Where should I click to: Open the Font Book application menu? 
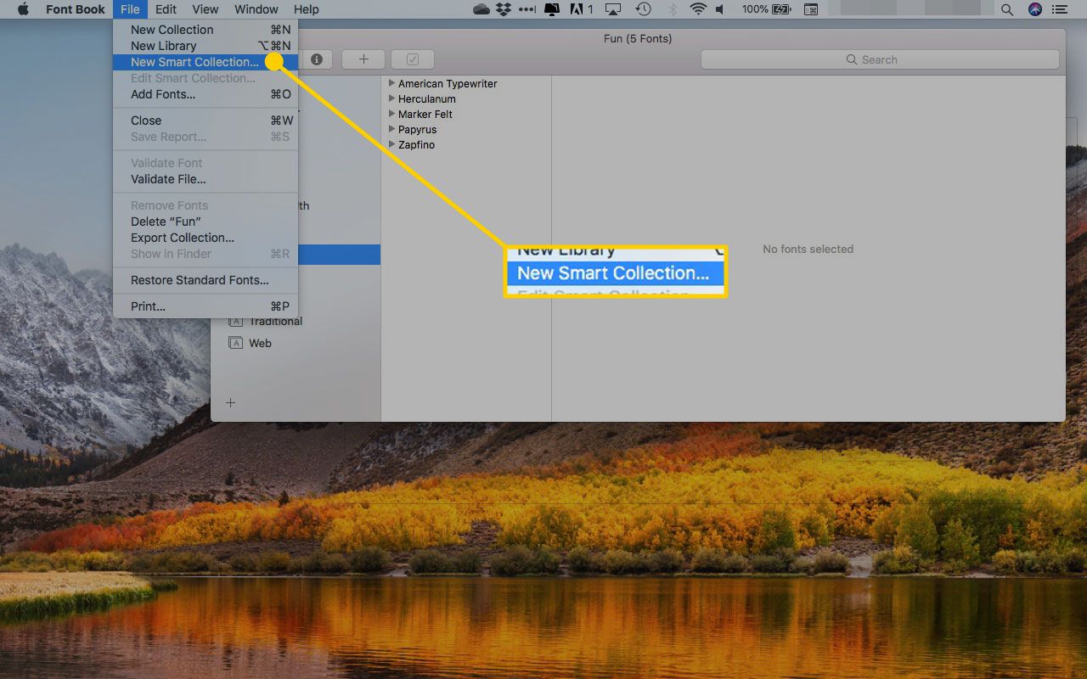[x=76, y=9]
